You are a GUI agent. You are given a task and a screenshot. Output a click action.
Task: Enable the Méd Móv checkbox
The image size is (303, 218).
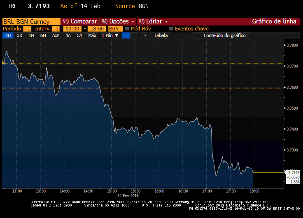(x=127, y=29)
